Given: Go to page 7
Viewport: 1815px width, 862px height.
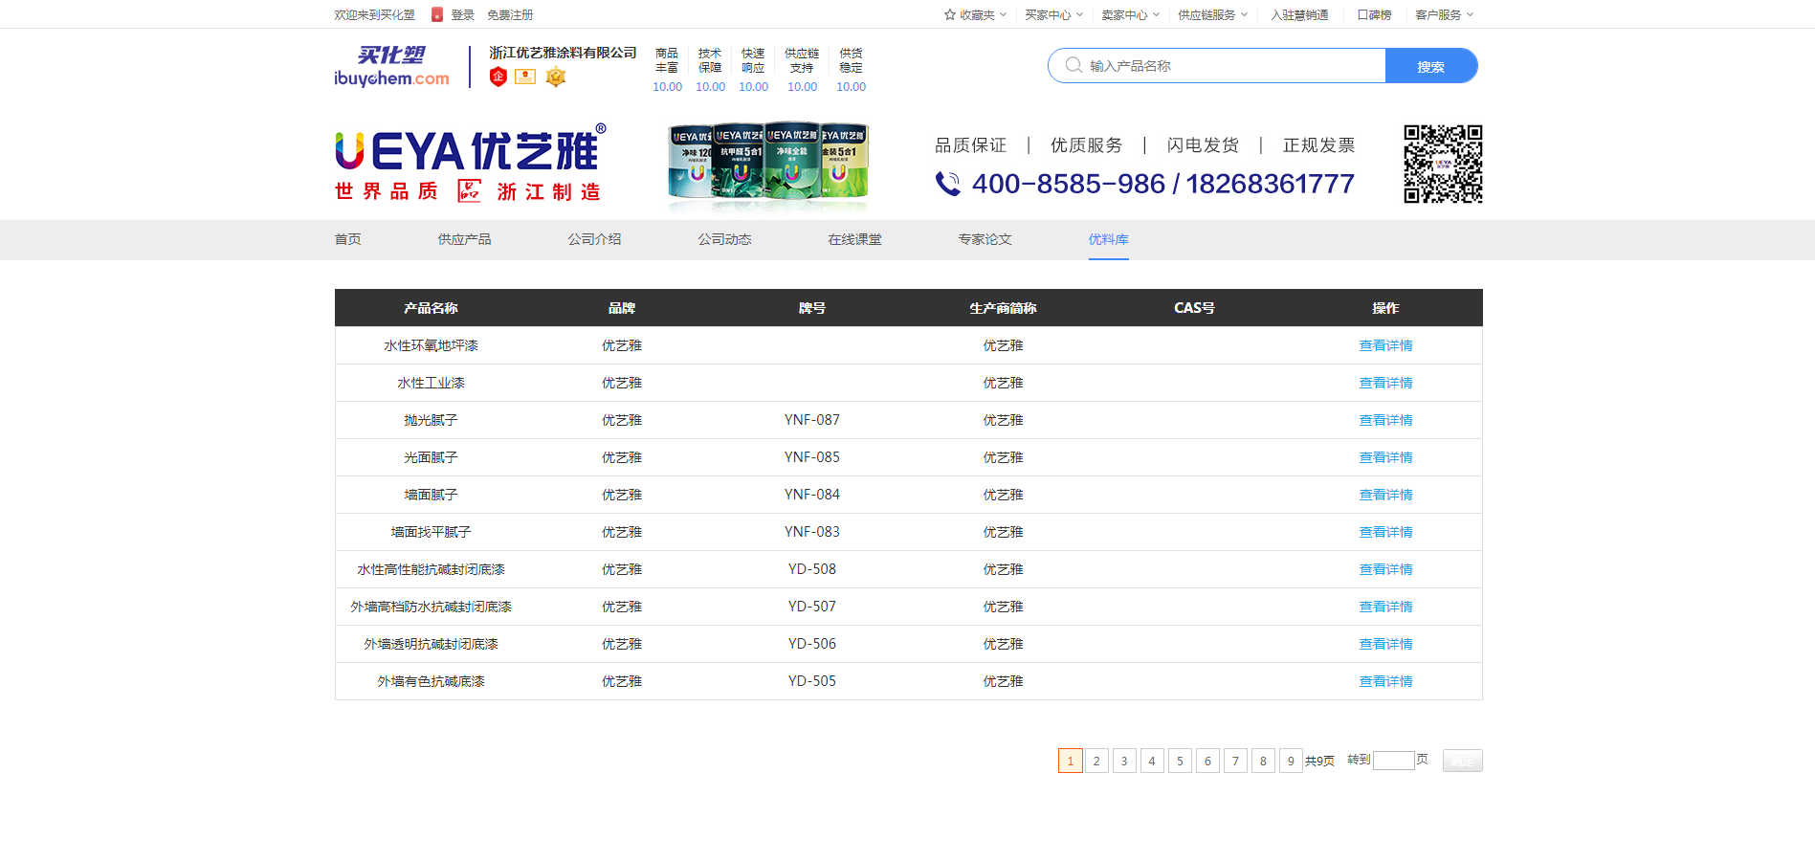Looking at the screenshot, I should (x=1235, y=761).
